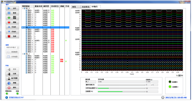Click the down chevron 手动关 icon

(x=9, y=31)
